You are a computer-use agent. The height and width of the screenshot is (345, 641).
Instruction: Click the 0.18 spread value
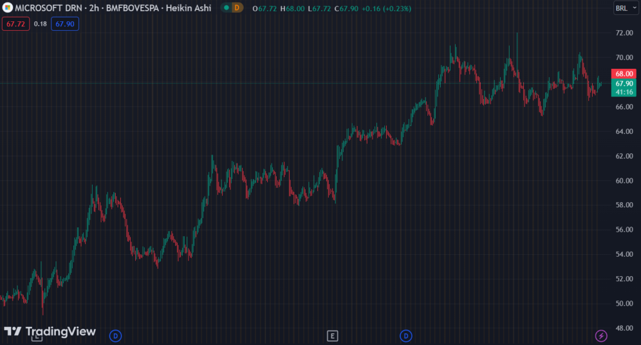40,24
